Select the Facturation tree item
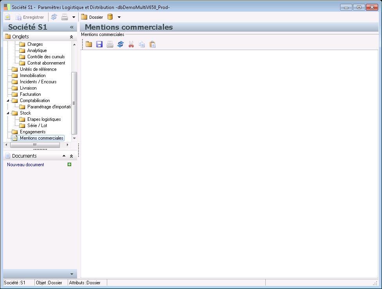 click(x=30, y=94)
